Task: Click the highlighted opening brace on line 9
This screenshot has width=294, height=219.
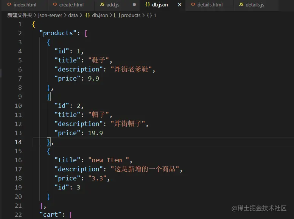Action: (49, 97)
